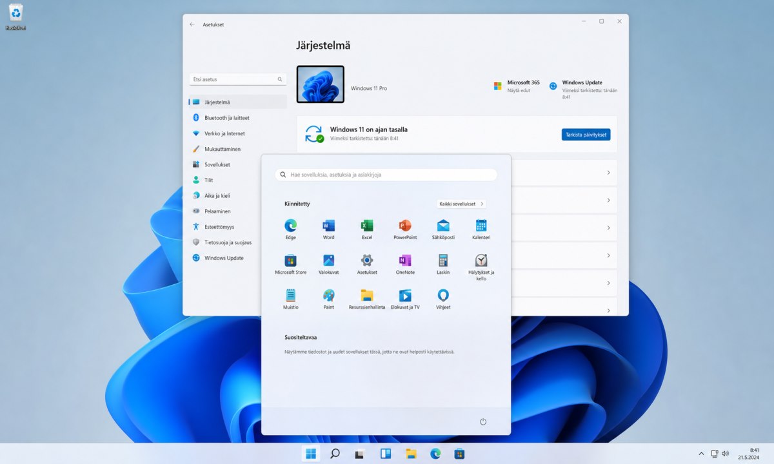Open Recycle Bin on the desktop
This screenshot has height=464, width=774.
pos(15,17)
